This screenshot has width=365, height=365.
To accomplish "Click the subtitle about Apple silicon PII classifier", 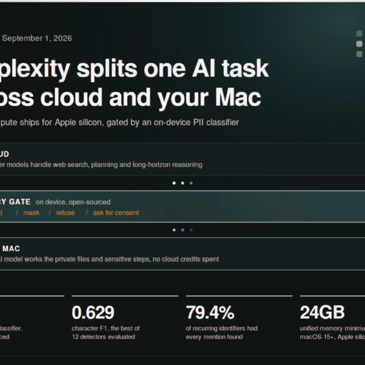I will pyautogui.click(x=119, y=122).
